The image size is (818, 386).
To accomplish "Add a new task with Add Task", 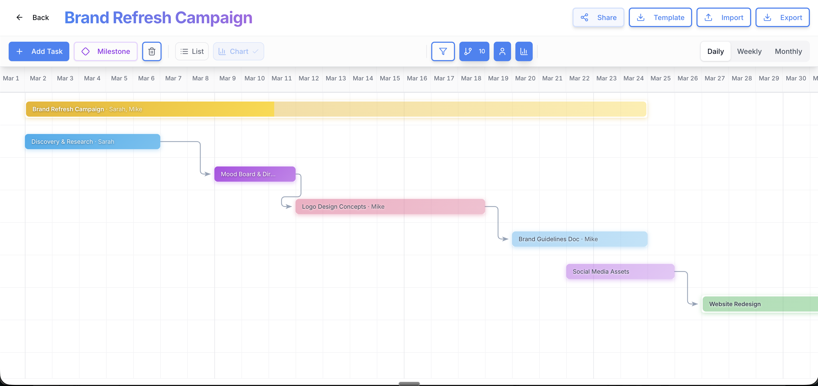I will tap(39, 51).
